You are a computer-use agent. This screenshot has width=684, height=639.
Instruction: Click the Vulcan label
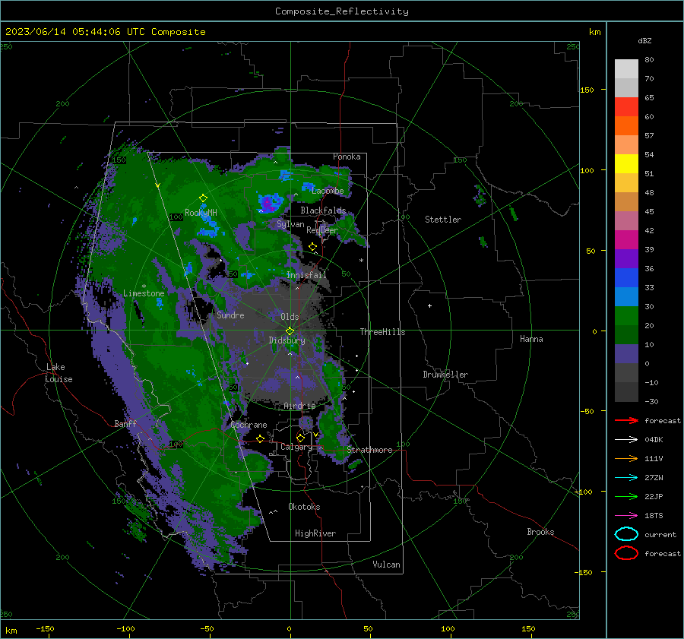pyautogui.click(x=387, y=565)
